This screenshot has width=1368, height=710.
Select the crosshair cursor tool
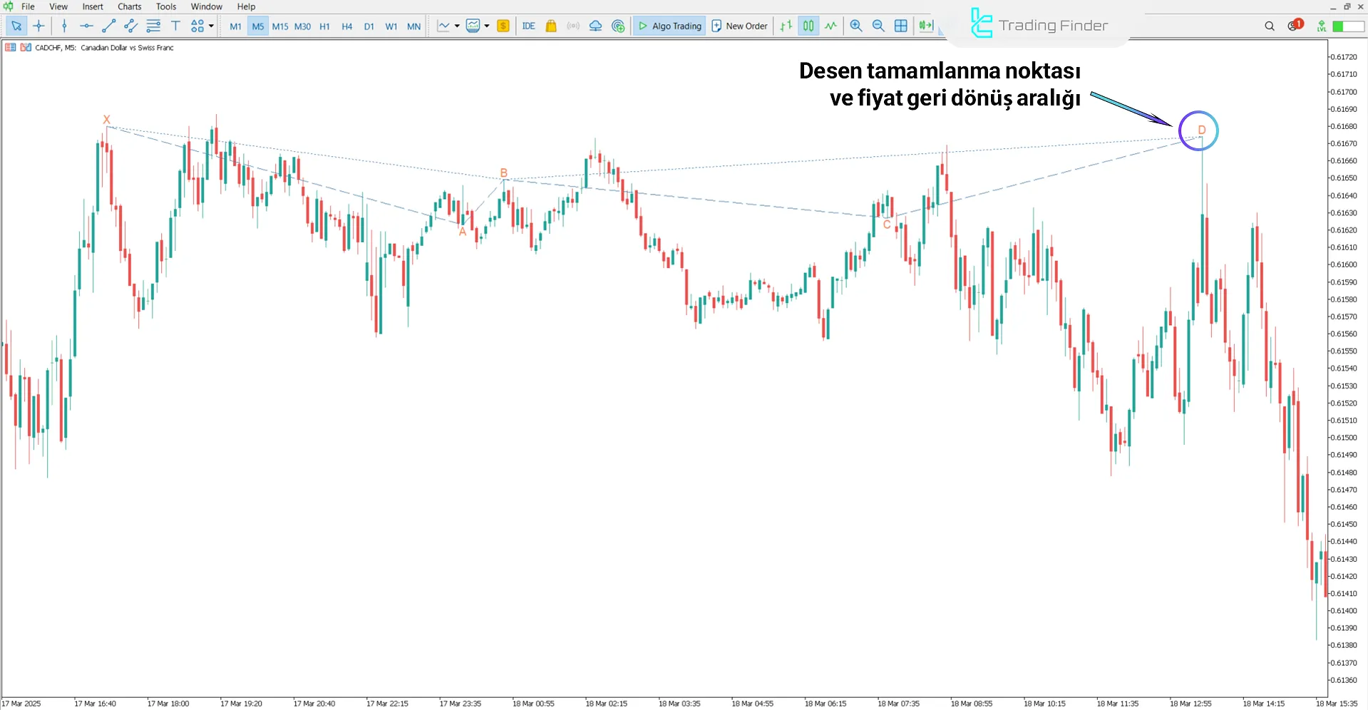(x=38, y=26)
